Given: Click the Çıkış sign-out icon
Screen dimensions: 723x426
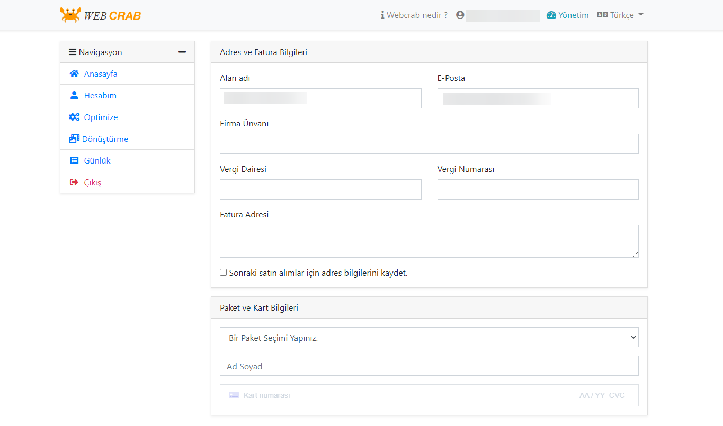Looking at the screenshot, I should tap(74, 182).
